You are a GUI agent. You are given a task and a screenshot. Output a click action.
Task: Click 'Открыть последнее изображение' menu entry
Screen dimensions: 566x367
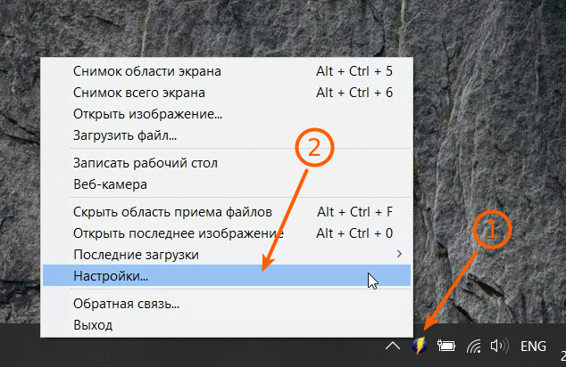(x=178, y=233)
